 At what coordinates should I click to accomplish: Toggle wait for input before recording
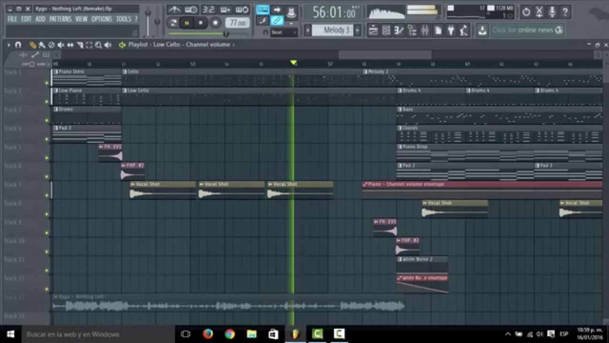[191, 10]
